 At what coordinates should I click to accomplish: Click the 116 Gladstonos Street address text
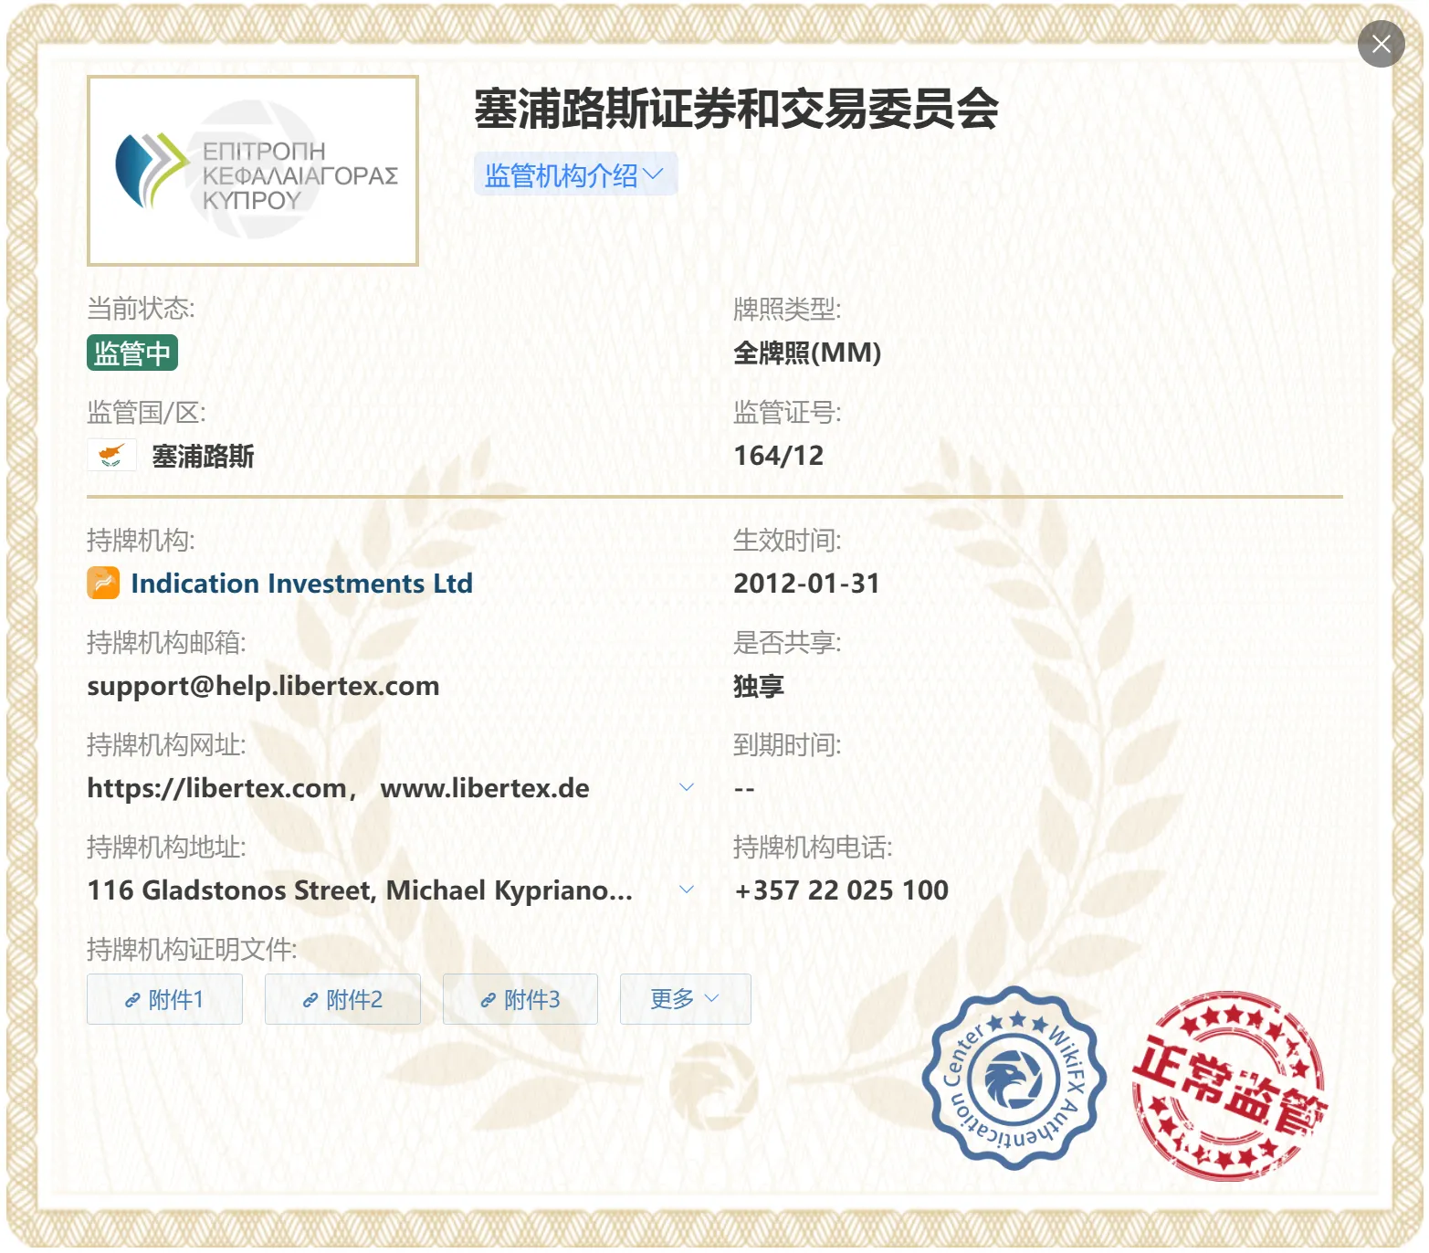(360, 890)
